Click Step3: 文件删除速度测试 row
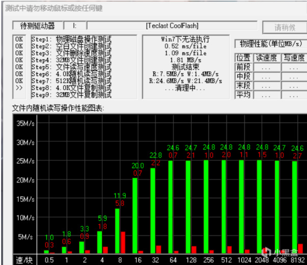The width and height of the screenshot is (307, 265). [x=71, y=53]
